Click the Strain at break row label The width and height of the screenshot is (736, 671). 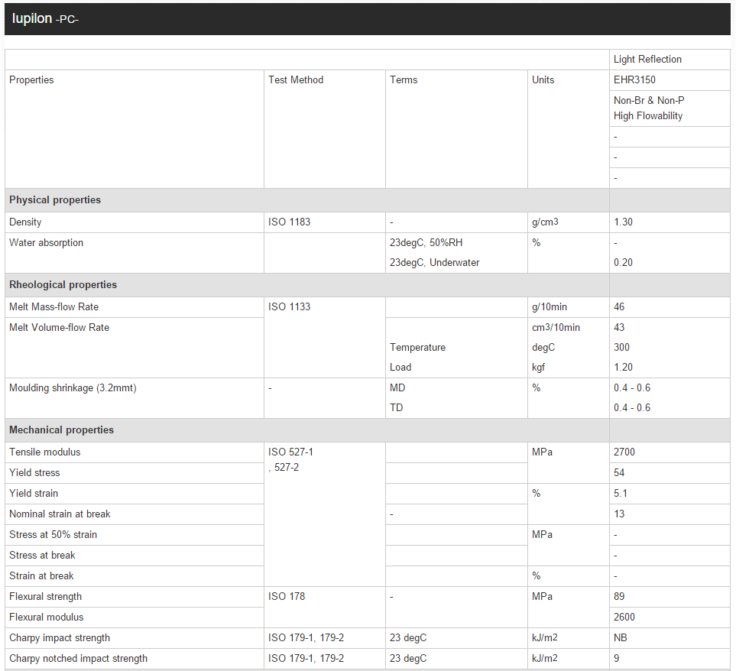41,575
